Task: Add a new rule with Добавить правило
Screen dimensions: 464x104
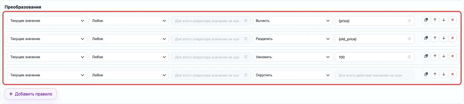Action: tap(31, 94)
